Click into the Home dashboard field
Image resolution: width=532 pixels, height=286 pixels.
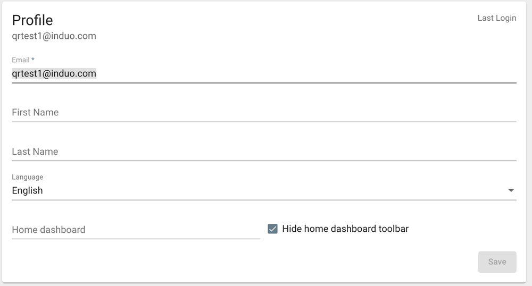[136, 230]
